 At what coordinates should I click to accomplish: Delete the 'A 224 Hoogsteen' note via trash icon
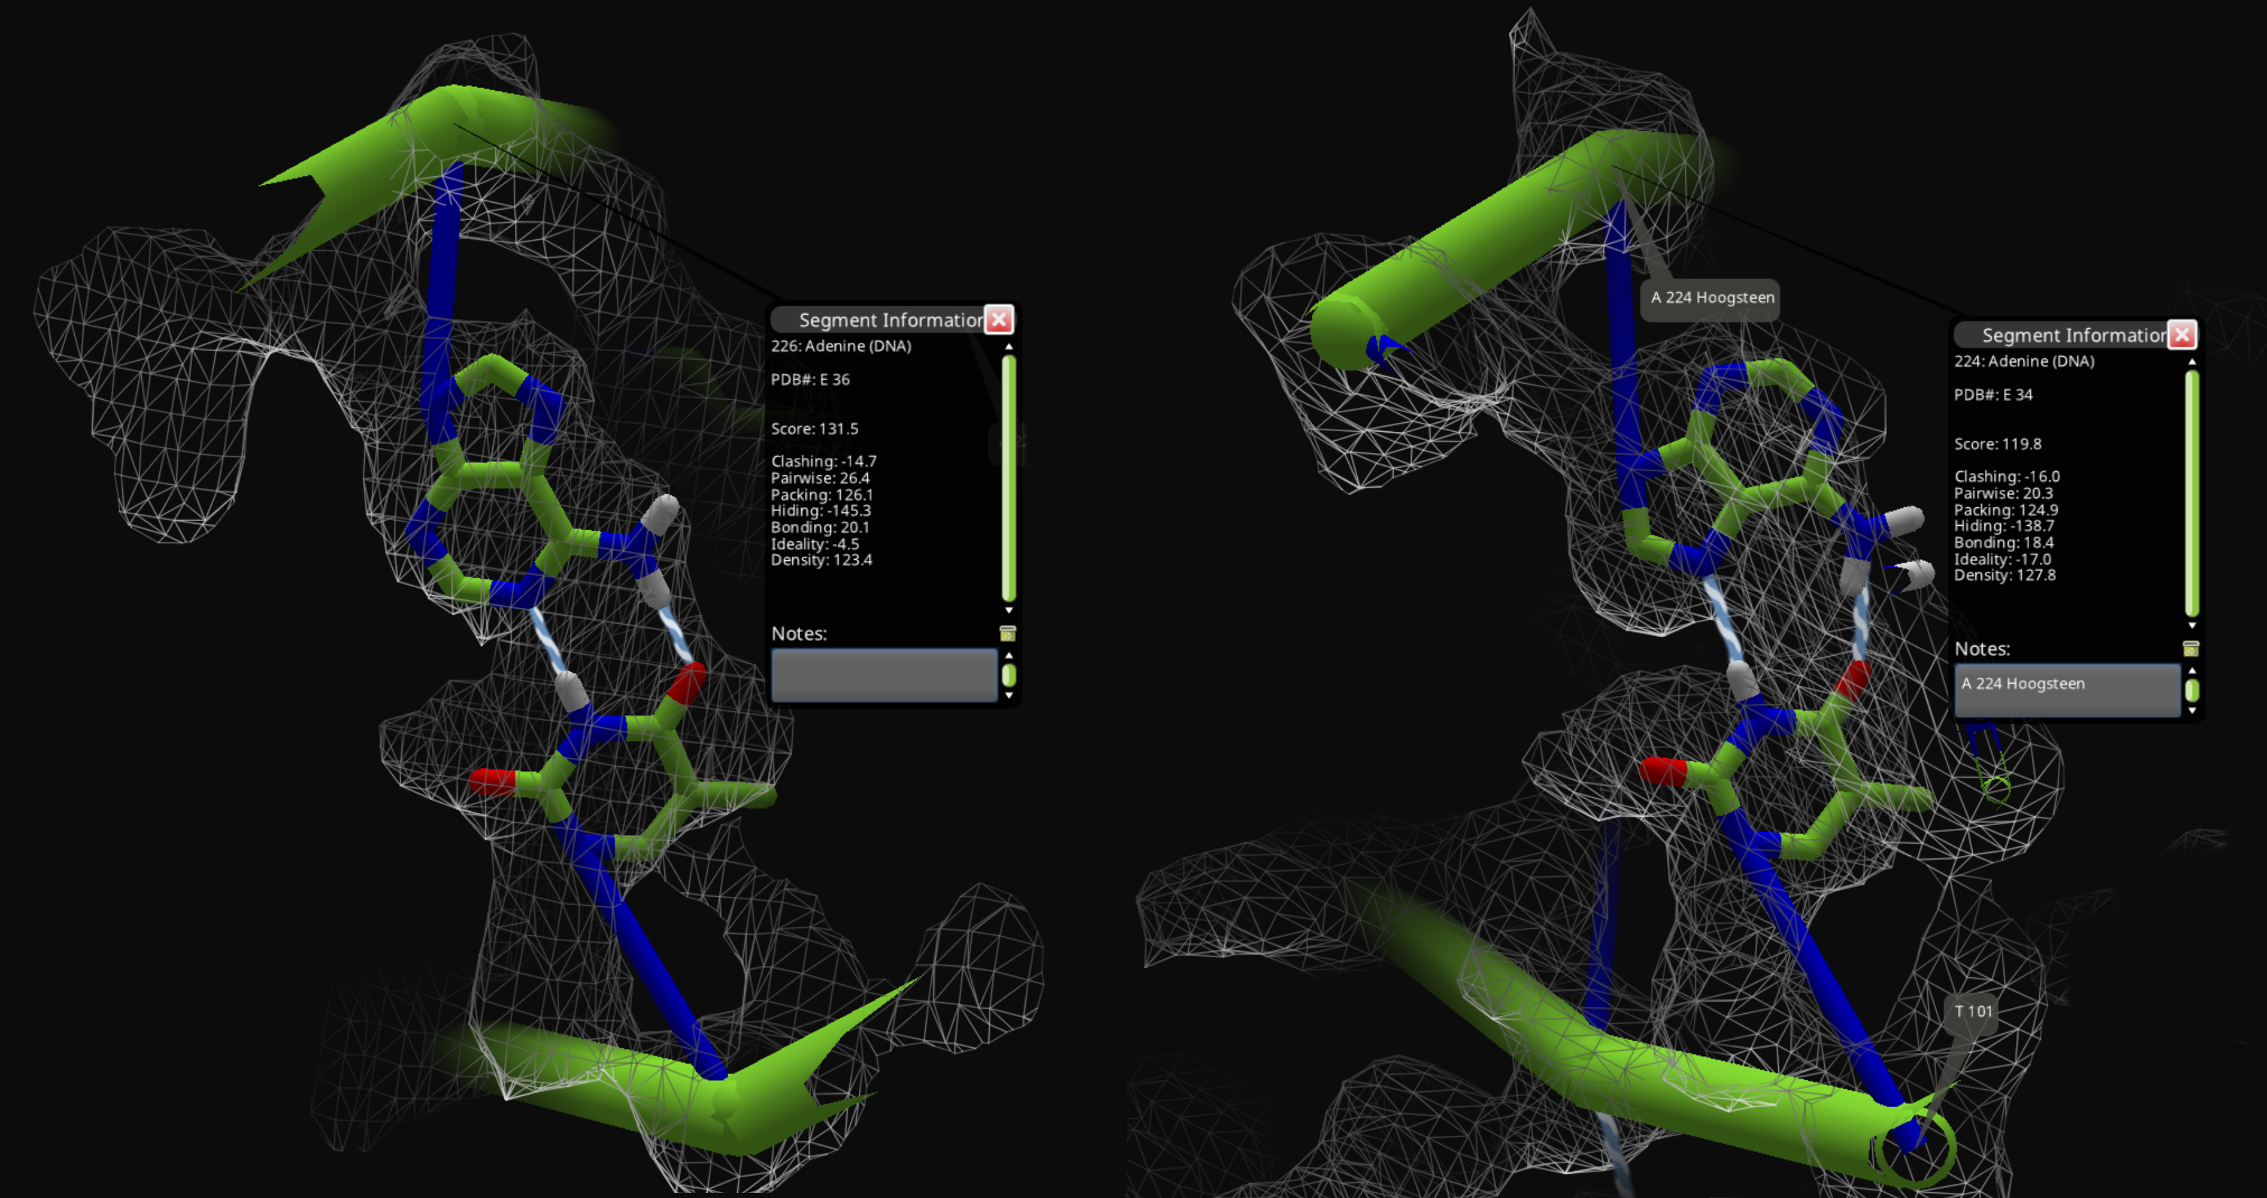2191,649
